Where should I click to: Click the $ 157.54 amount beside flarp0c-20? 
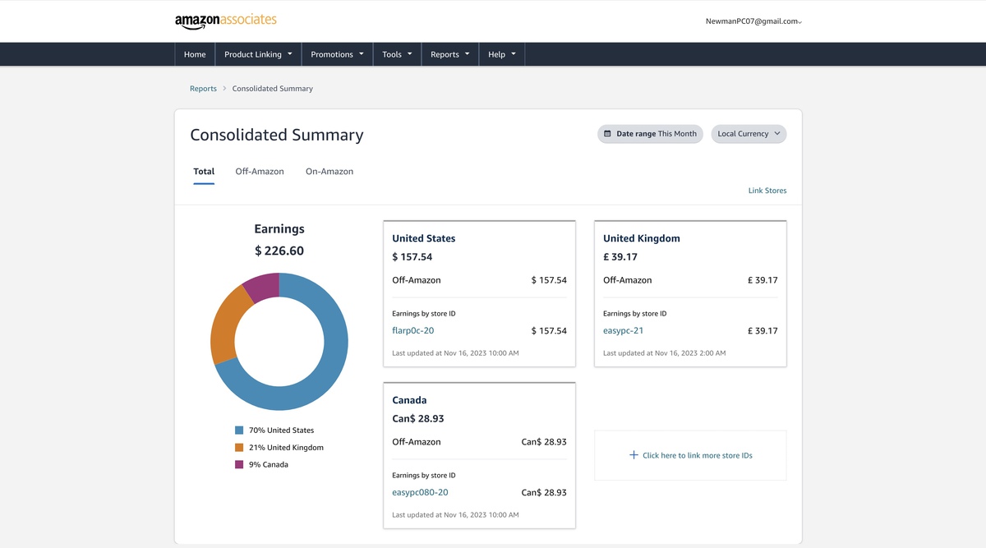pos(549,331)
